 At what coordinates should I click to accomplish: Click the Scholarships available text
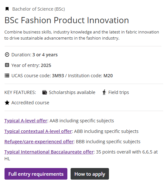point(72,92)
